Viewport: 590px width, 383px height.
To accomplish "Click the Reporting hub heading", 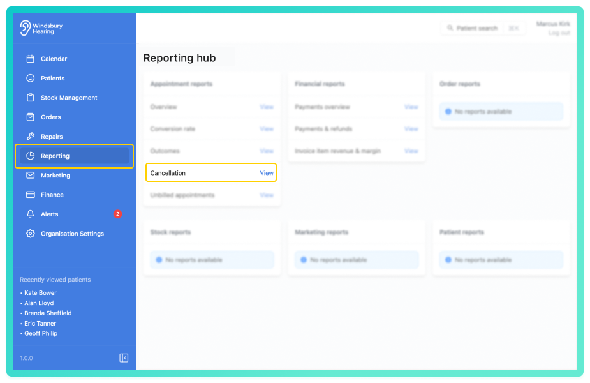I will pos(179,57).
